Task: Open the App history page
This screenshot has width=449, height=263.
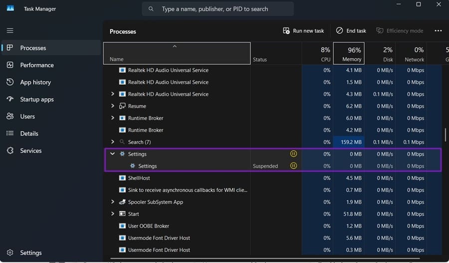Action: (x=51, y=82)
